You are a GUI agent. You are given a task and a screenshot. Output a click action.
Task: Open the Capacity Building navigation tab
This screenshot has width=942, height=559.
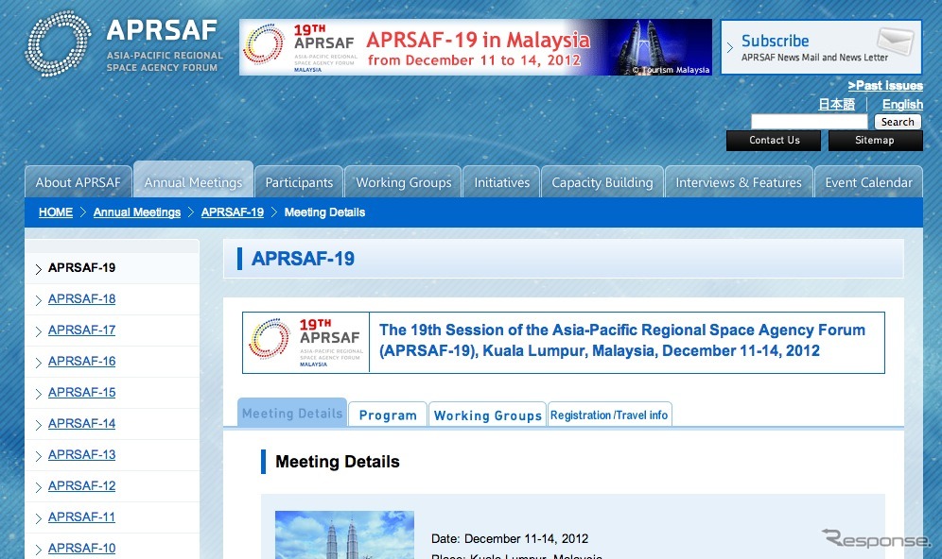pos(602,181)
